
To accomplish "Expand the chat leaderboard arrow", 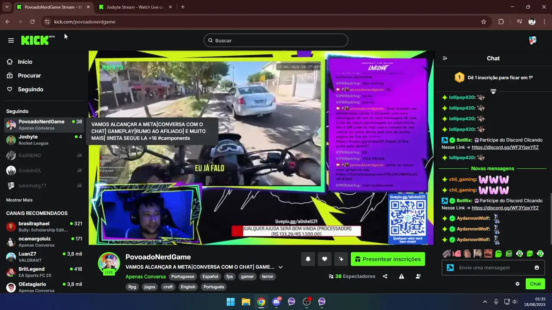I will [x=493, y=91].
